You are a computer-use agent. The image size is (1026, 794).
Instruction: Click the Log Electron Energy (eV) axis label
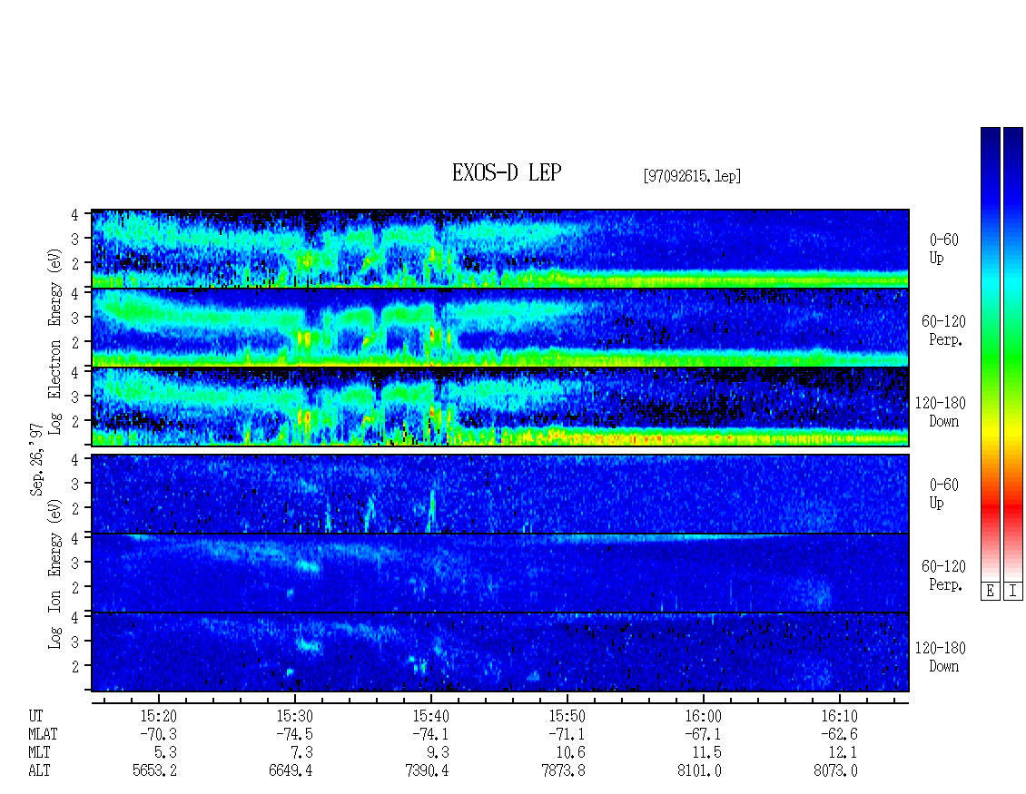tap(55, 341)
